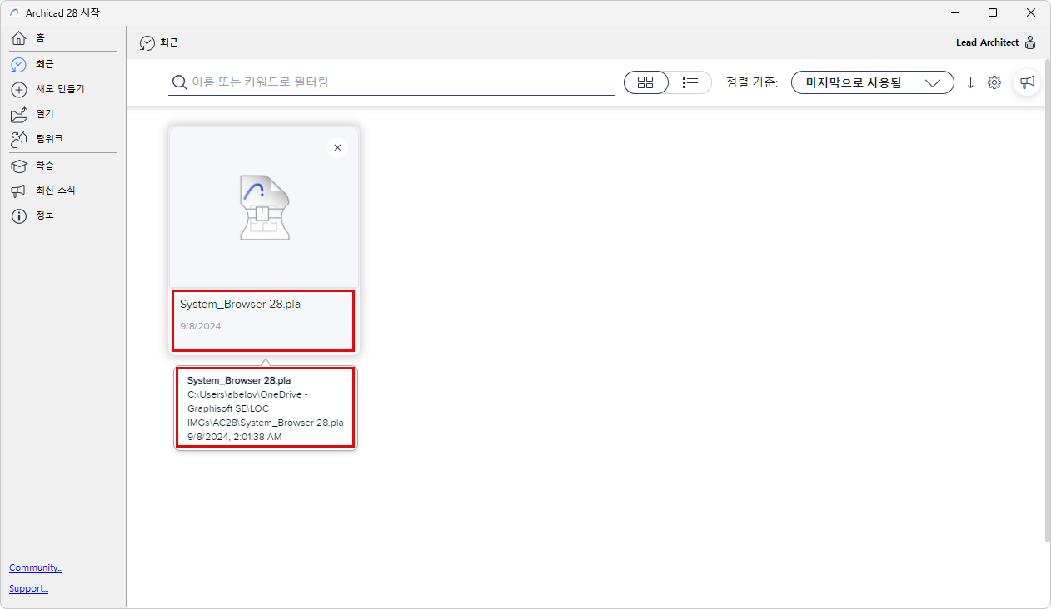
Task: Focus the name or keyword filter field
Action: pos(391,82)
